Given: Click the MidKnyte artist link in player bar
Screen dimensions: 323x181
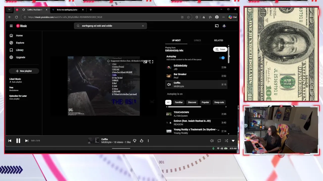Looking at the screenshot, I should 106,142.
